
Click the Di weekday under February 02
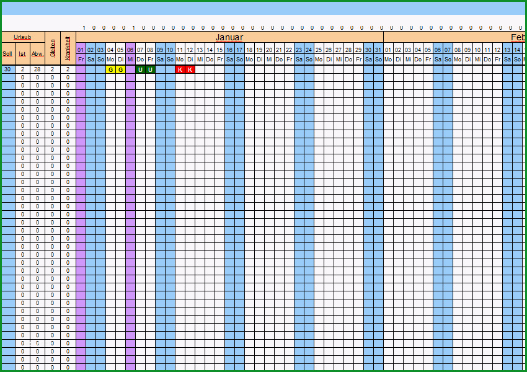pos(398,60)
